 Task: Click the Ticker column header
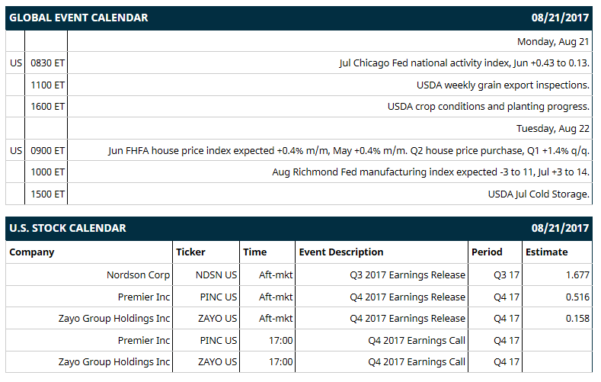click(190, 252)
